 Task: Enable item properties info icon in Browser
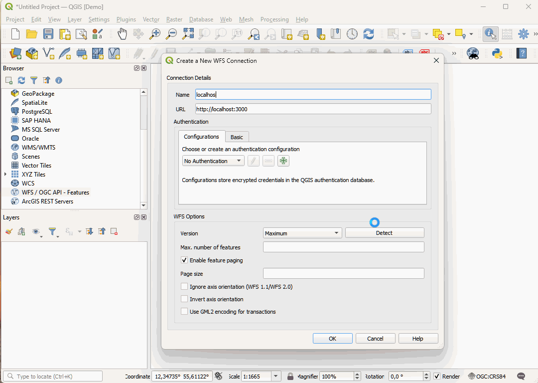coord(59,80)
